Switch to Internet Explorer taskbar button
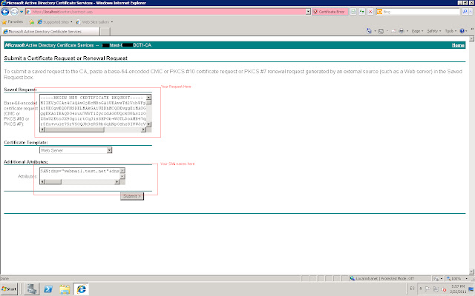The height and width of the screenshot is (296, 475). pyautogui.click(x=81, y=289)
